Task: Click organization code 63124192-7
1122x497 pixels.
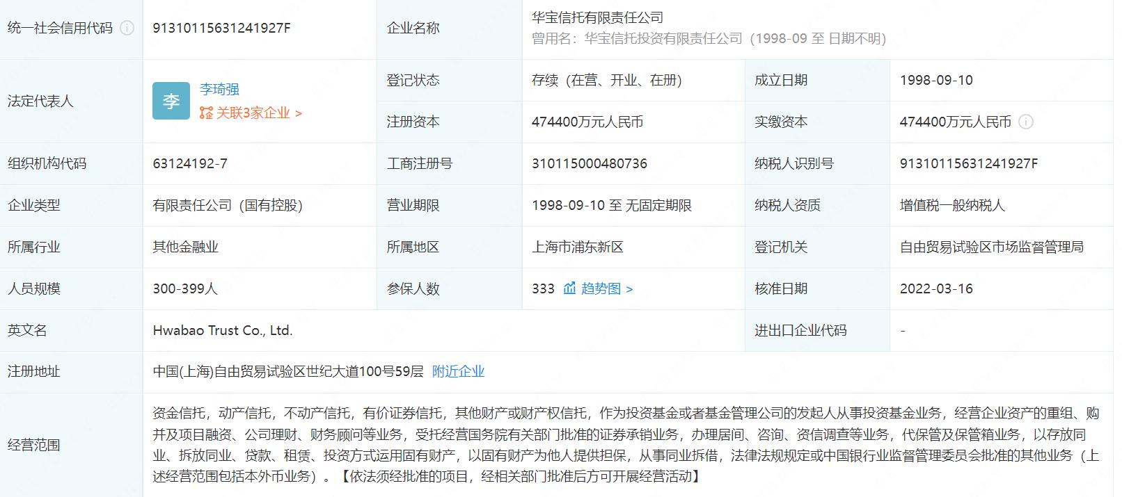Action: pos(190,163)
